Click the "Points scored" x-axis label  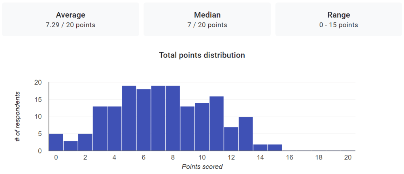pyautogui.click(x=202, y=167)
